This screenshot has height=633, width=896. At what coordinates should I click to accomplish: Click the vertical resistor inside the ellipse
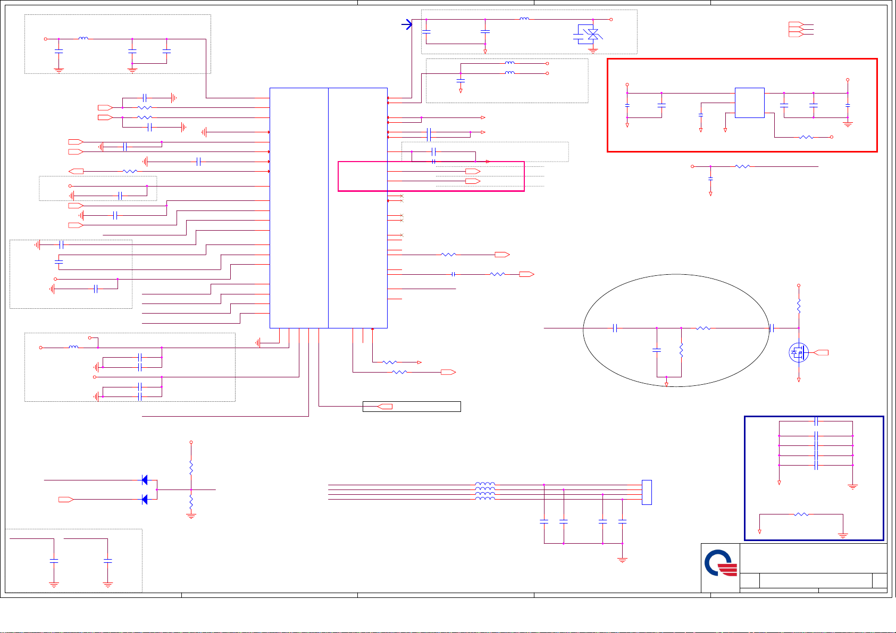681,350
